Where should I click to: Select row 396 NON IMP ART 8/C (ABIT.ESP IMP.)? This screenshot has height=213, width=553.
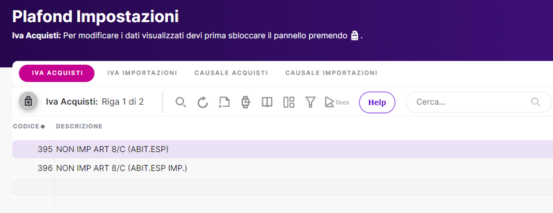click(283, 168)
